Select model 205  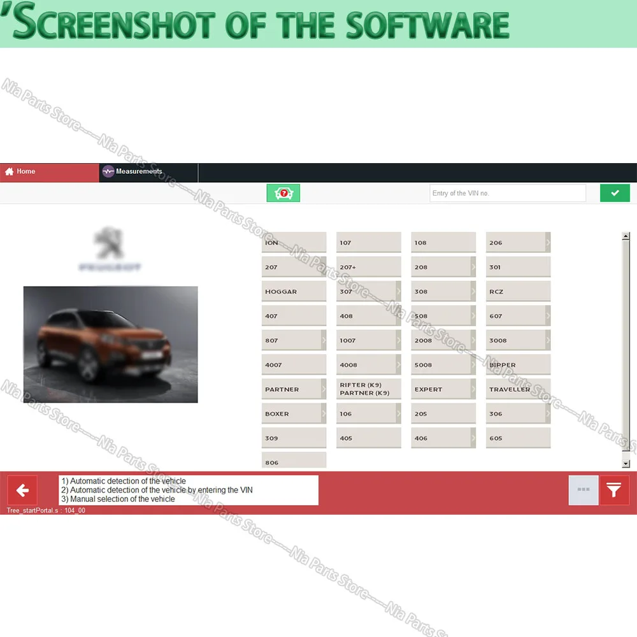pos(443,413)
